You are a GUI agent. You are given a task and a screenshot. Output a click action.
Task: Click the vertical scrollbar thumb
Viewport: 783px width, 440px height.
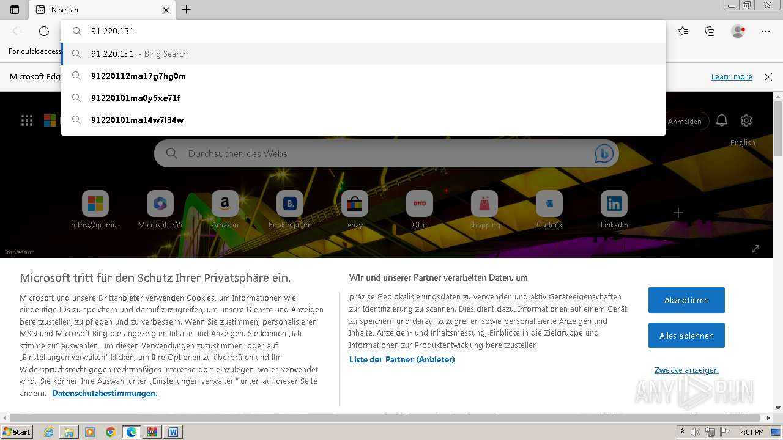point(778,130)
